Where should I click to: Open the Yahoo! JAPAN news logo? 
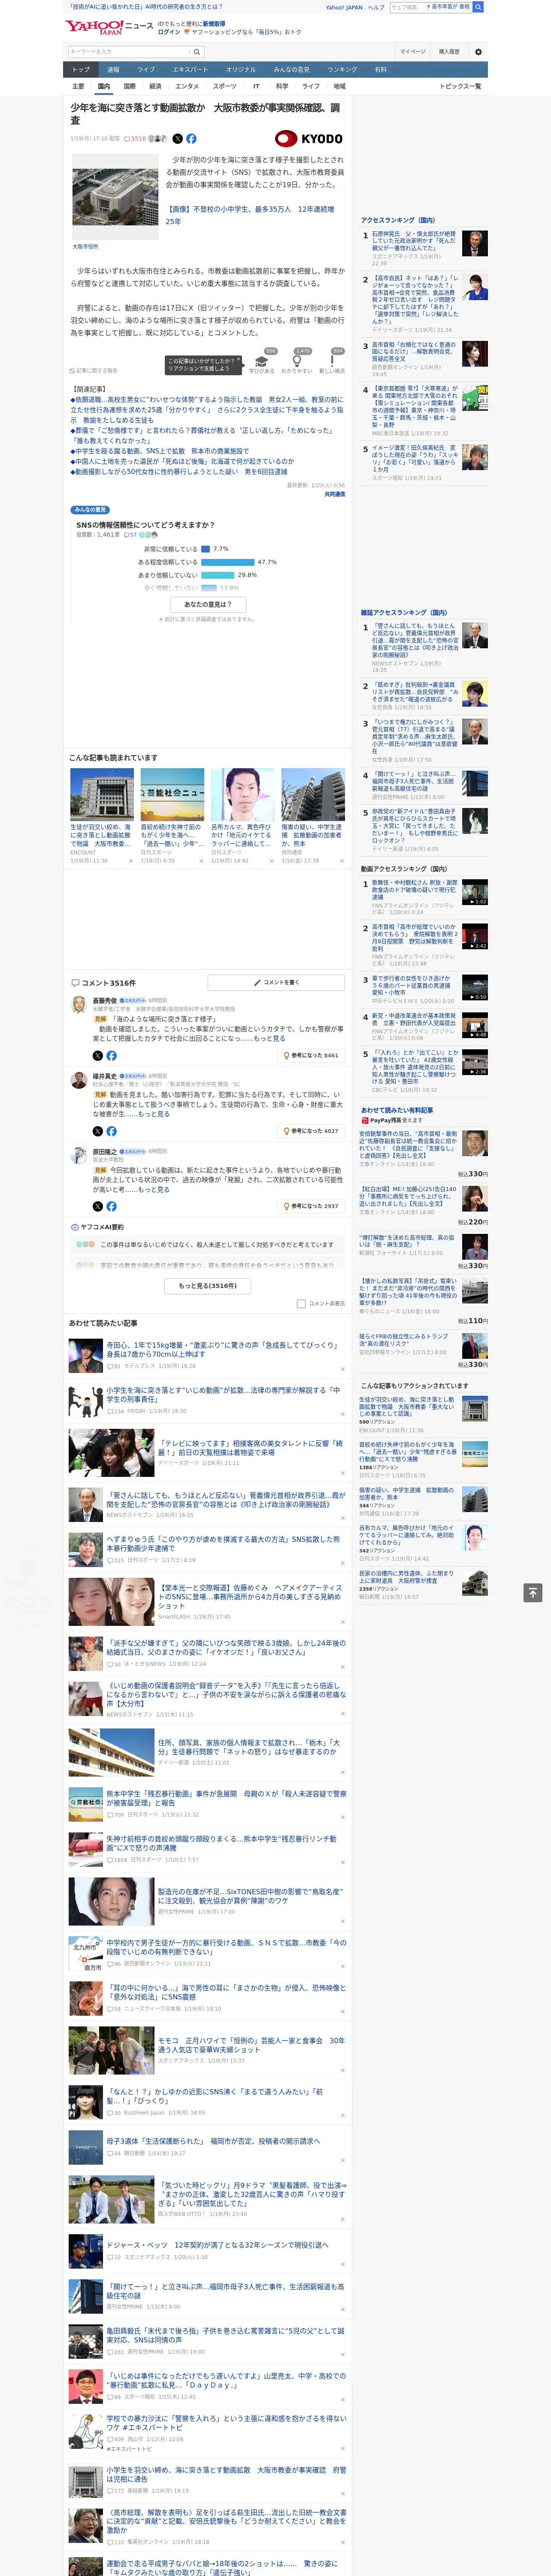(x=109, y=27)
